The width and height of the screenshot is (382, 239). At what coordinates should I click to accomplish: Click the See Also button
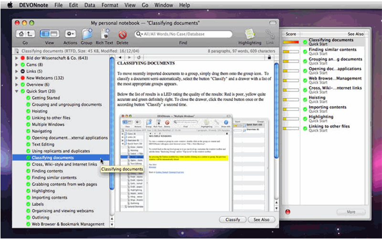pos(261,219)
